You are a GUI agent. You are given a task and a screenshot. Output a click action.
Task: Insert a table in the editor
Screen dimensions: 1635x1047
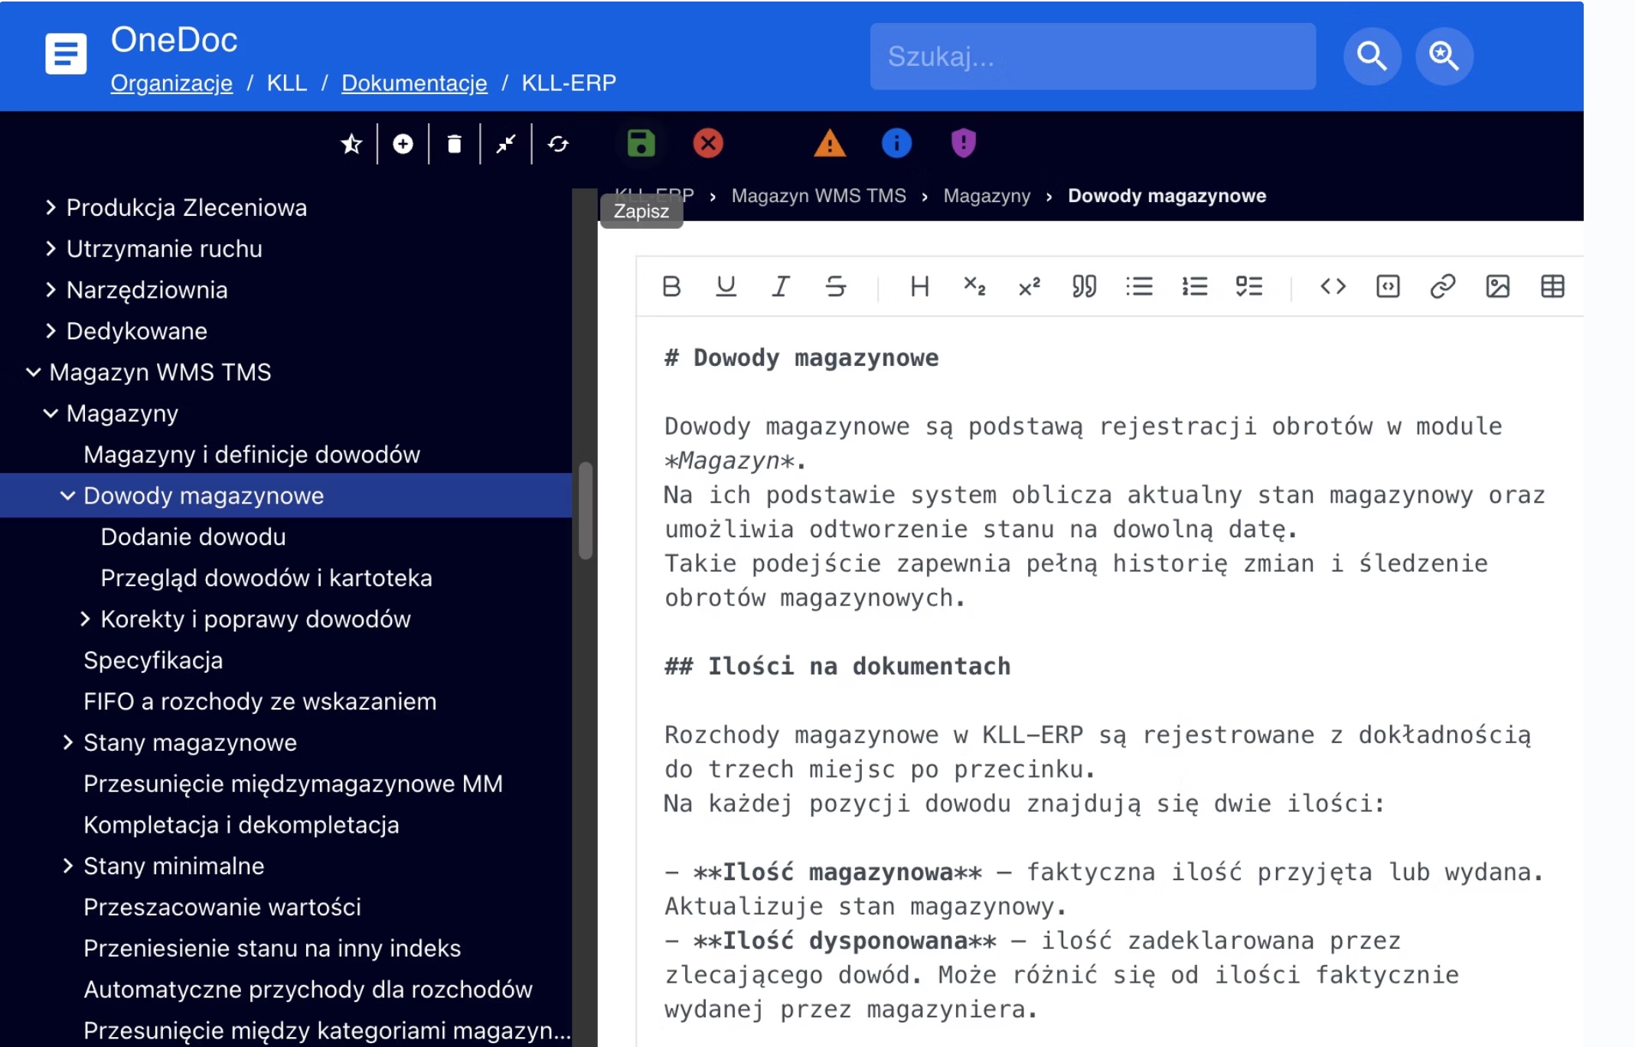click(1552, 286)
